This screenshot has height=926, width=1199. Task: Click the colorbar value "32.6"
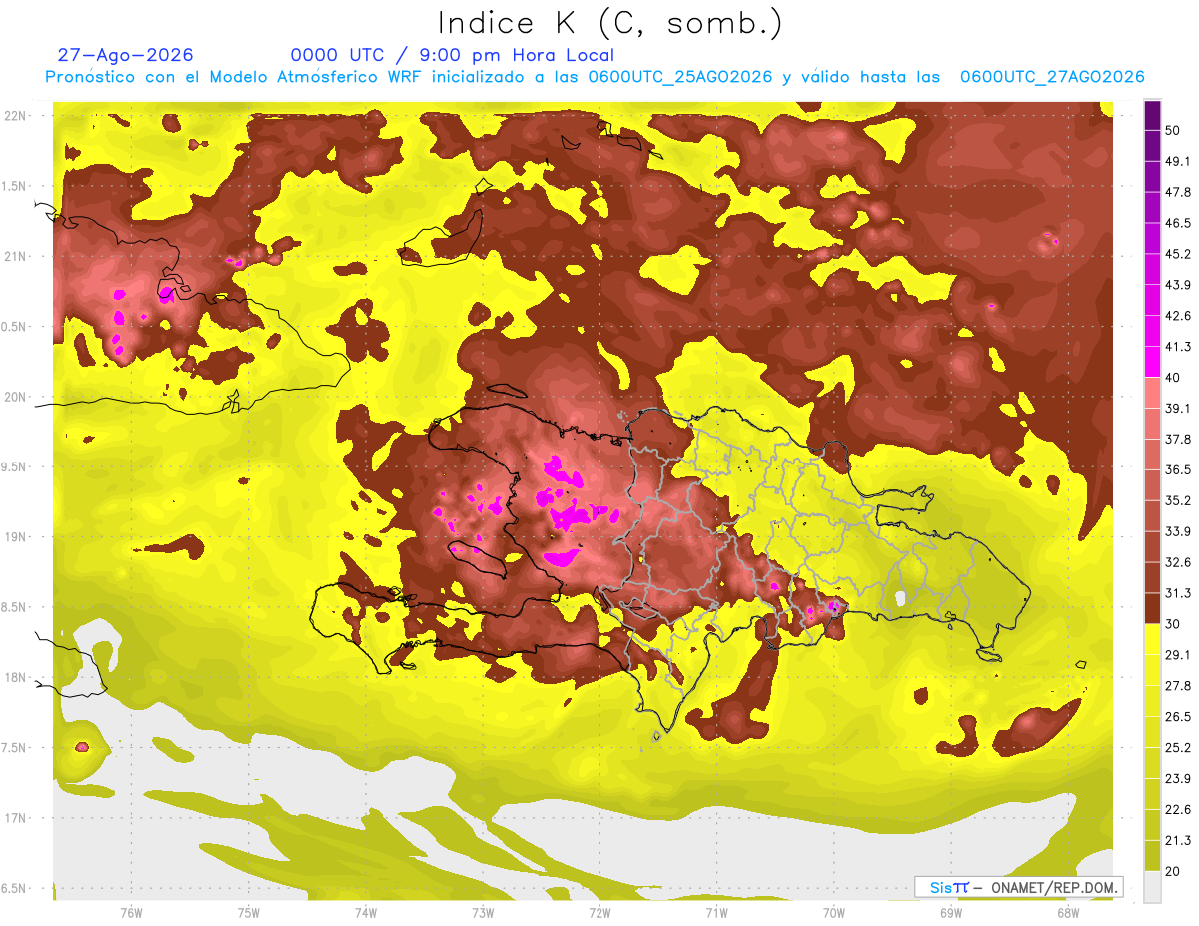coord(1177,562)
